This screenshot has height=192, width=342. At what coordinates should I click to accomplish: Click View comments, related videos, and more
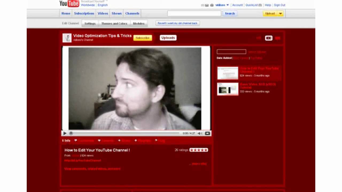[92, 169]
